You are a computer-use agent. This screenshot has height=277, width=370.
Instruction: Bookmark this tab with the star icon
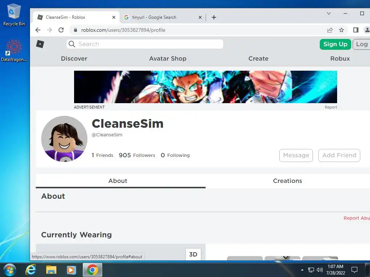[341, 30]
